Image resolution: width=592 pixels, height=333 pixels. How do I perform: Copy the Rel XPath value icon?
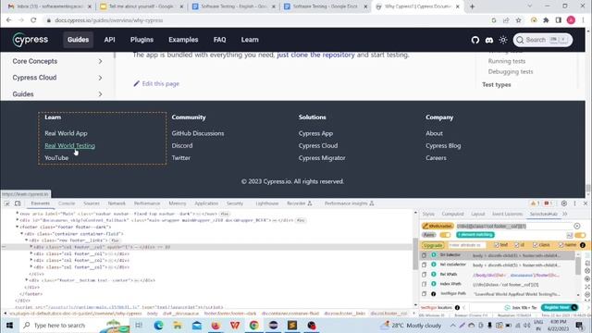point(424,275)
